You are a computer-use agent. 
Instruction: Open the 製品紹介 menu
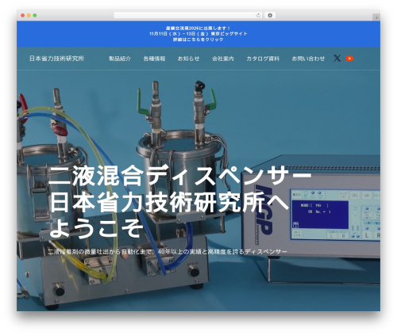coord(120,59)
